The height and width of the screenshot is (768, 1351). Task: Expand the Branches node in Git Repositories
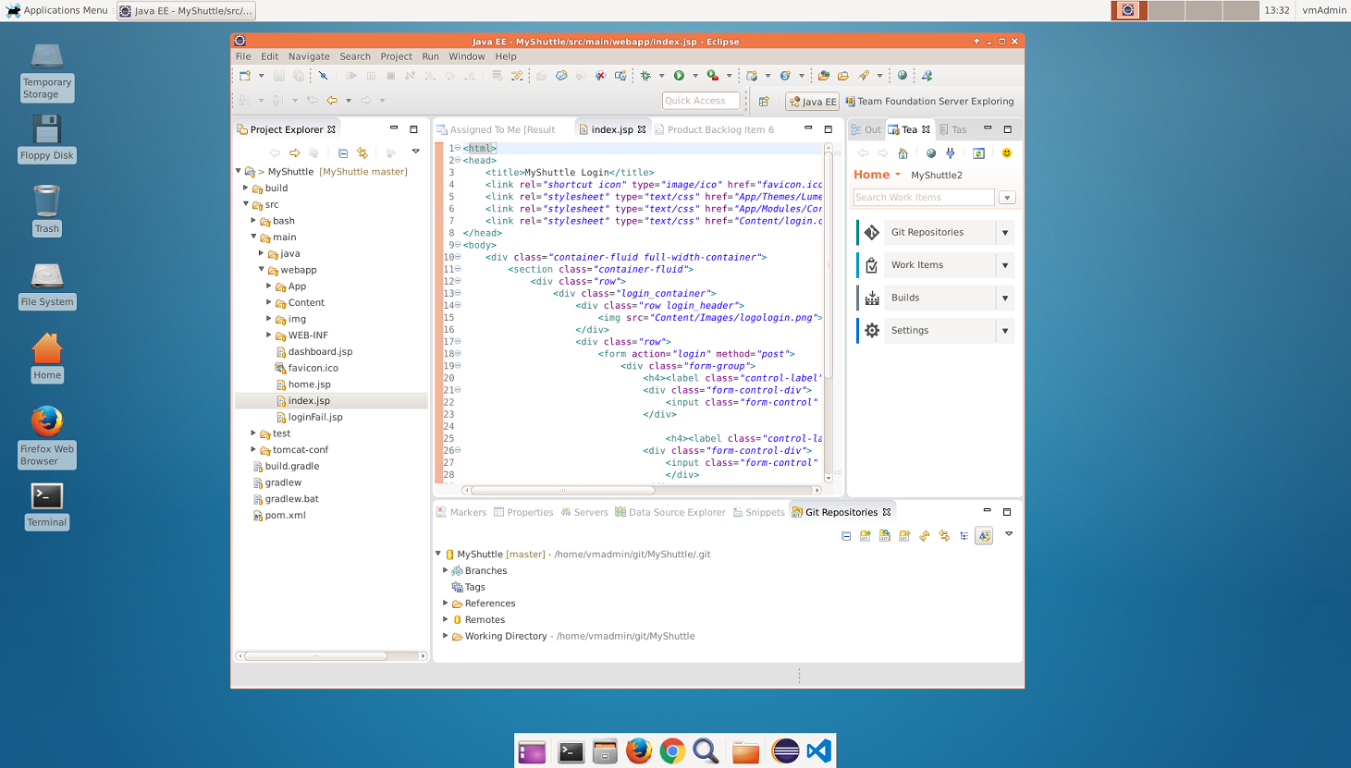(x=446, y=571)
